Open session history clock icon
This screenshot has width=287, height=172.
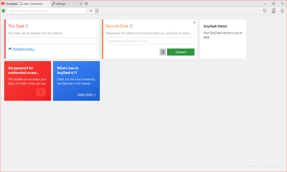pyautogui.click(x=265, y=11)
